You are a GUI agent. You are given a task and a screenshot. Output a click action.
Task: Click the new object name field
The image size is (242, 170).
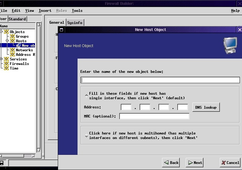click(x=160, y=80)
